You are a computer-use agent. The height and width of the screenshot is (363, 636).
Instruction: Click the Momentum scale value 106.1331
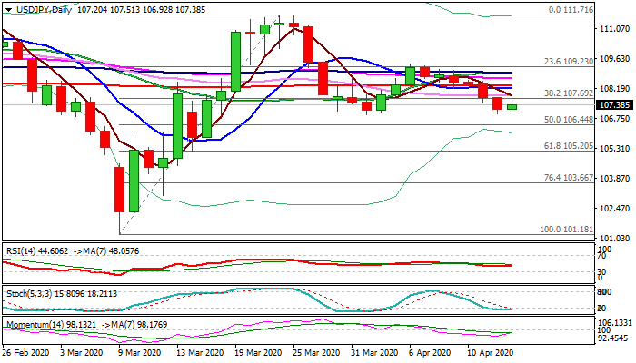tap(615, 323)
